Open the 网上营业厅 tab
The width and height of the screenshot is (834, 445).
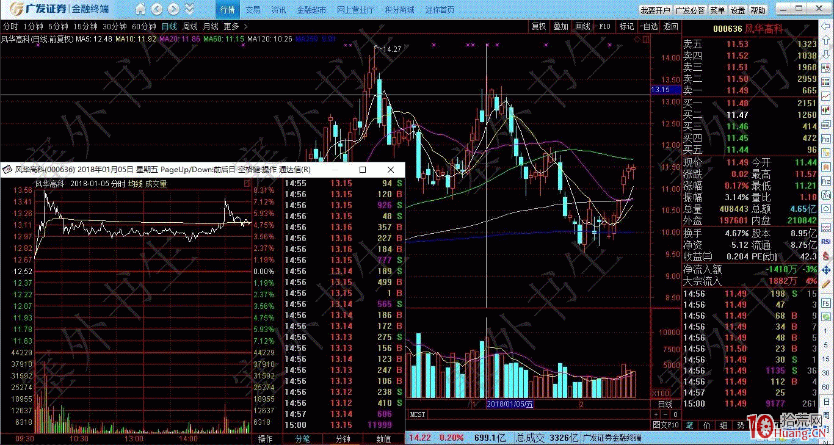tap(355, 10)
